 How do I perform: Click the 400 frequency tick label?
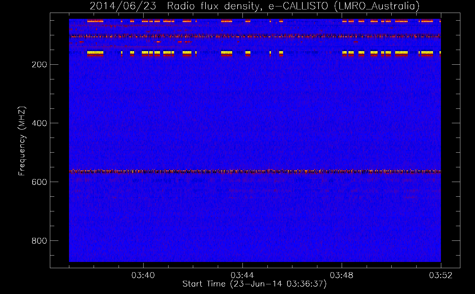tap(39, 123)
